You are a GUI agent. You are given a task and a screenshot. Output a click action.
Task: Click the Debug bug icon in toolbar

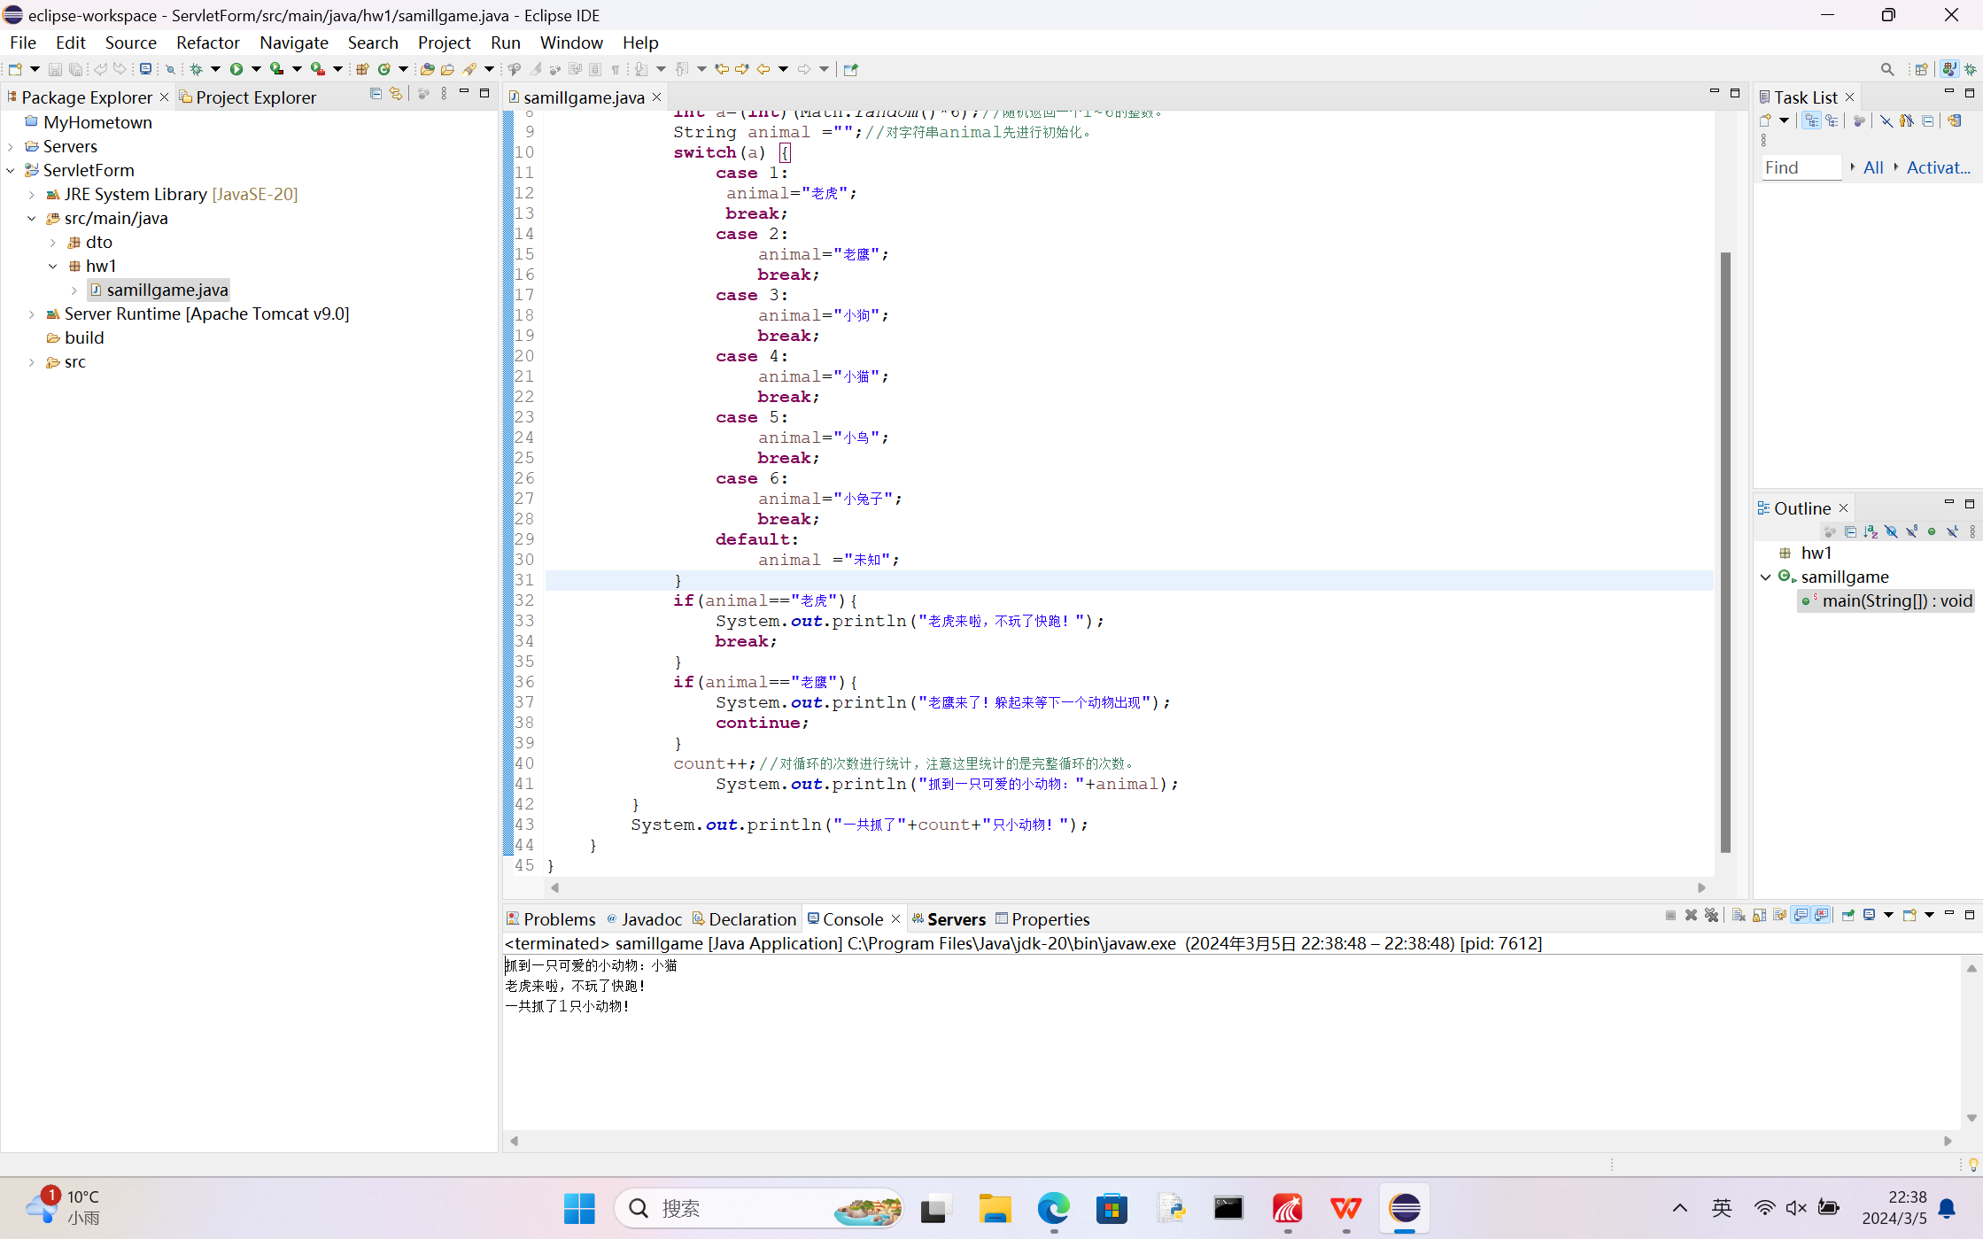(196, 69)
